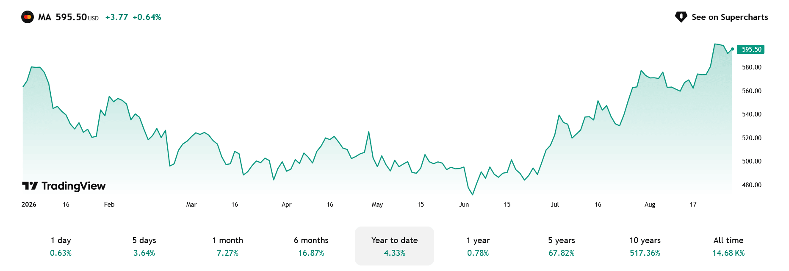Click the Aug date axis label

(x=650, y=205)
